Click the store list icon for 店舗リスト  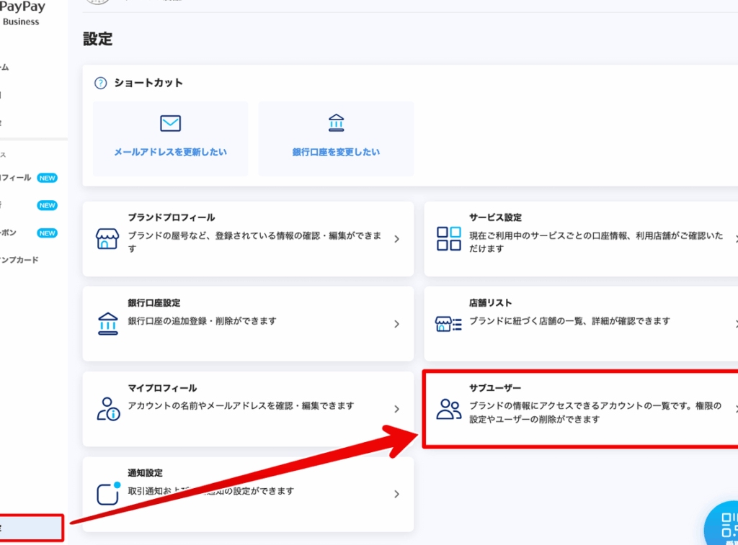[449, 323]
